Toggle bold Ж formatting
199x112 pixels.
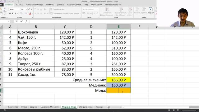coord(10,13)
